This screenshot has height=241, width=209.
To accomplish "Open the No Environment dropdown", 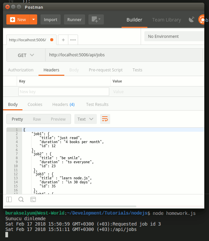I will (x=174, y=37).
